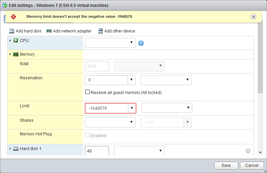267x173 pixels.
Task: Click the memory Limit value field
Action: click(x=106, y=108)
